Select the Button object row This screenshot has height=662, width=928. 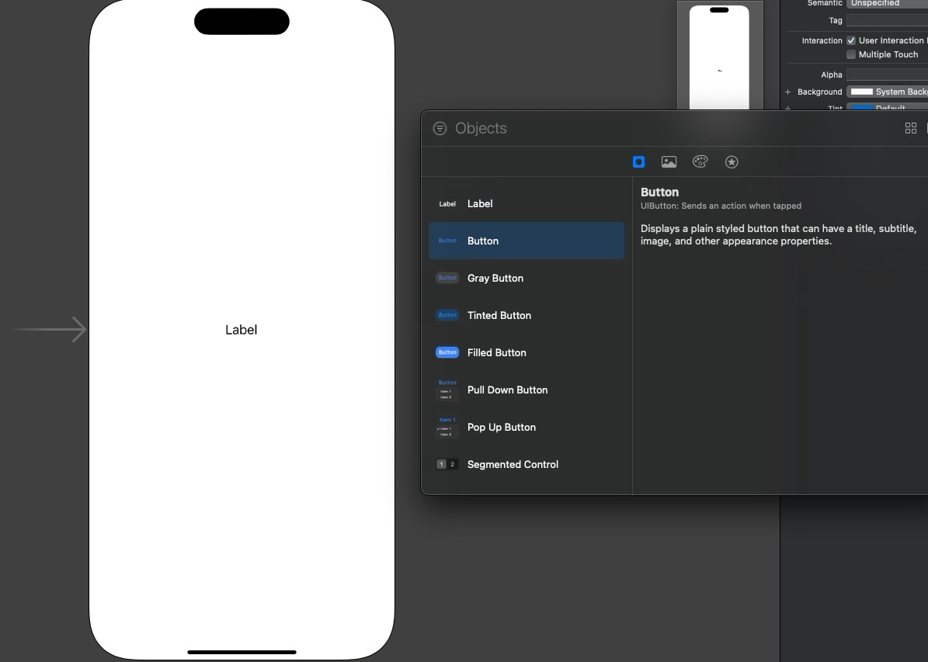pos(527,241)
